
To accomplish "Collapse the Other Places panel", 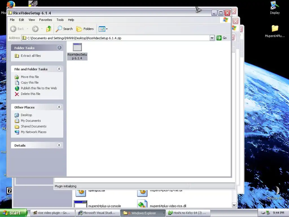I will [x=59, y=107].
